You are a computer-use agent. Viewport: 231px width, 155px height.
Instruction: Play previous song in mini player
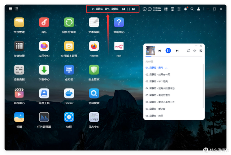point(159,51)
